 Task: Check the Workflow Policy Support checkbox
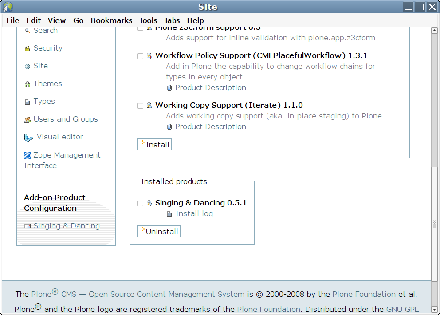point(140,56)
